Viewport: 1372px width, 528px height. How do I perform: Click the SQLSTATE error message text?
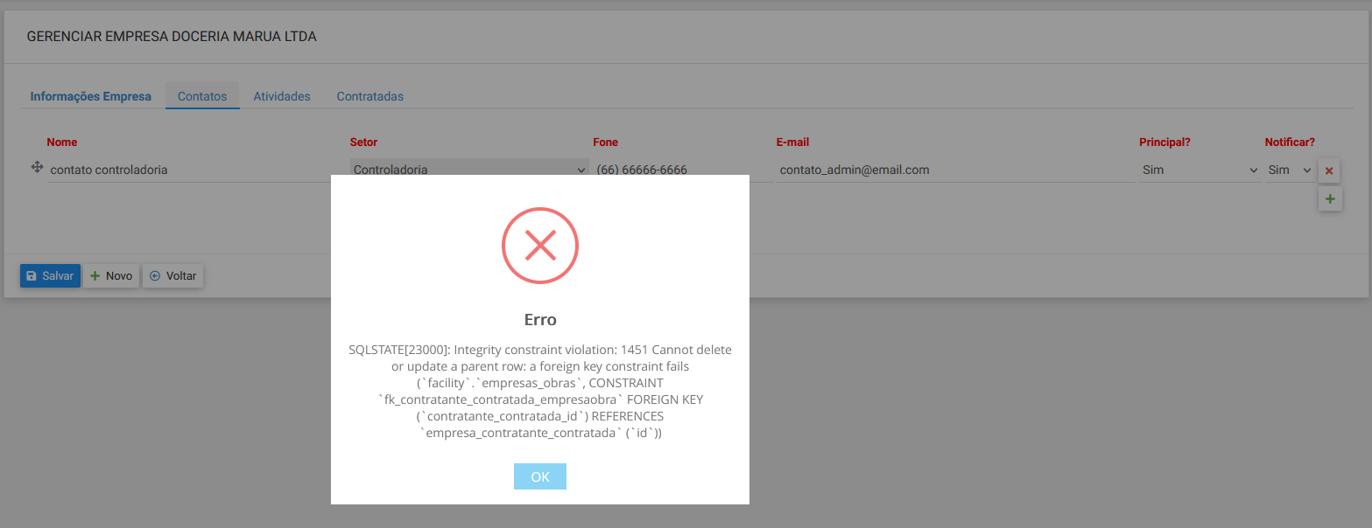(539, 391)
